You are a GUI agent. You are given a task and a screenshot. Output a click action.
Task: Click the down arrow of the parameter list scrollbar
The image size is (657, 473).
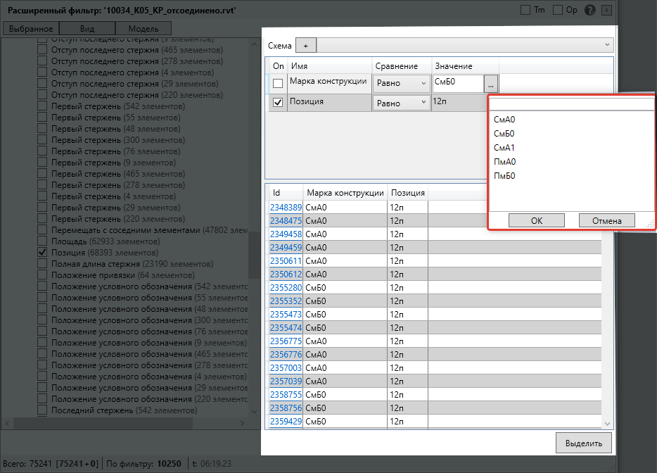(255, 412)
